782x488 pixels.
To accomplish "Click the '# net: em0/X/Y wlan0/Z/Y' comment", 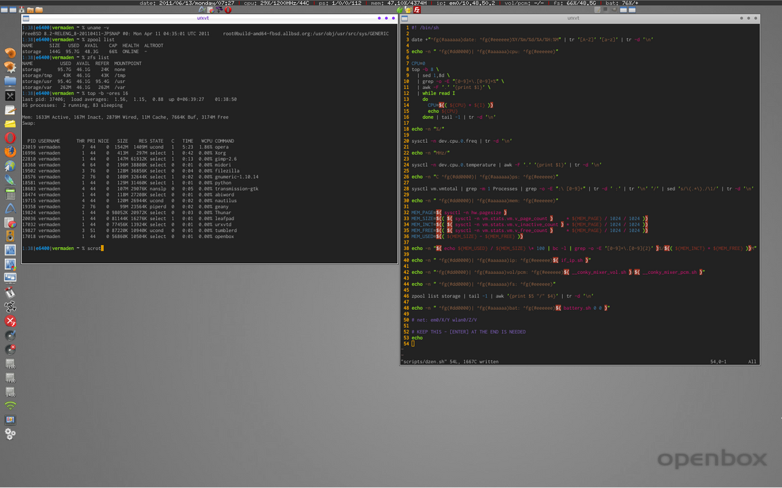I will [444, 320].
